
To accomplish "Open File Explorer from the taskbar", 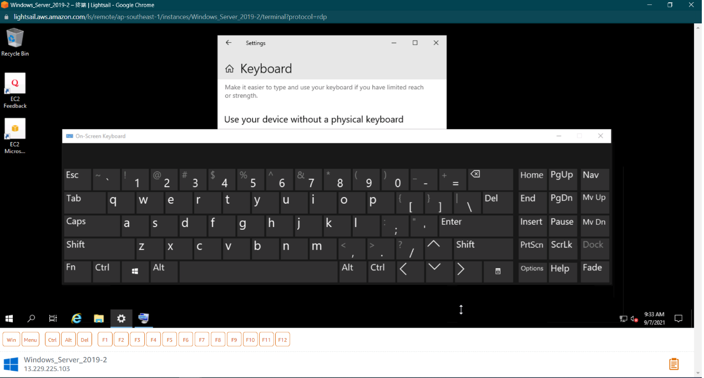I will tap(99, 318).
